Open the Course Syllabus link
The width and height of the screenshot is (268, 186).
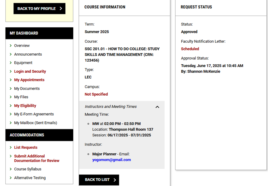click(x=27, y=169)
